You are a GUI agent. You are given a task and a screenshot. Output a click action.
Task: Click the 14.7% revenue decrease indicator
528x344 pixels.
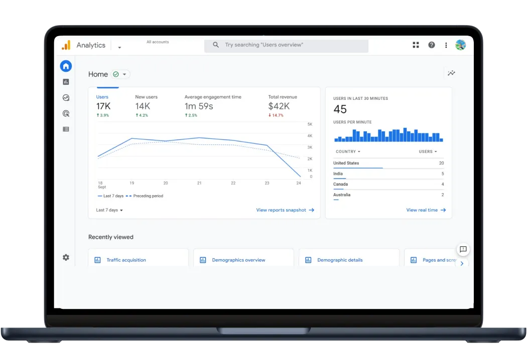coord(276,115)
